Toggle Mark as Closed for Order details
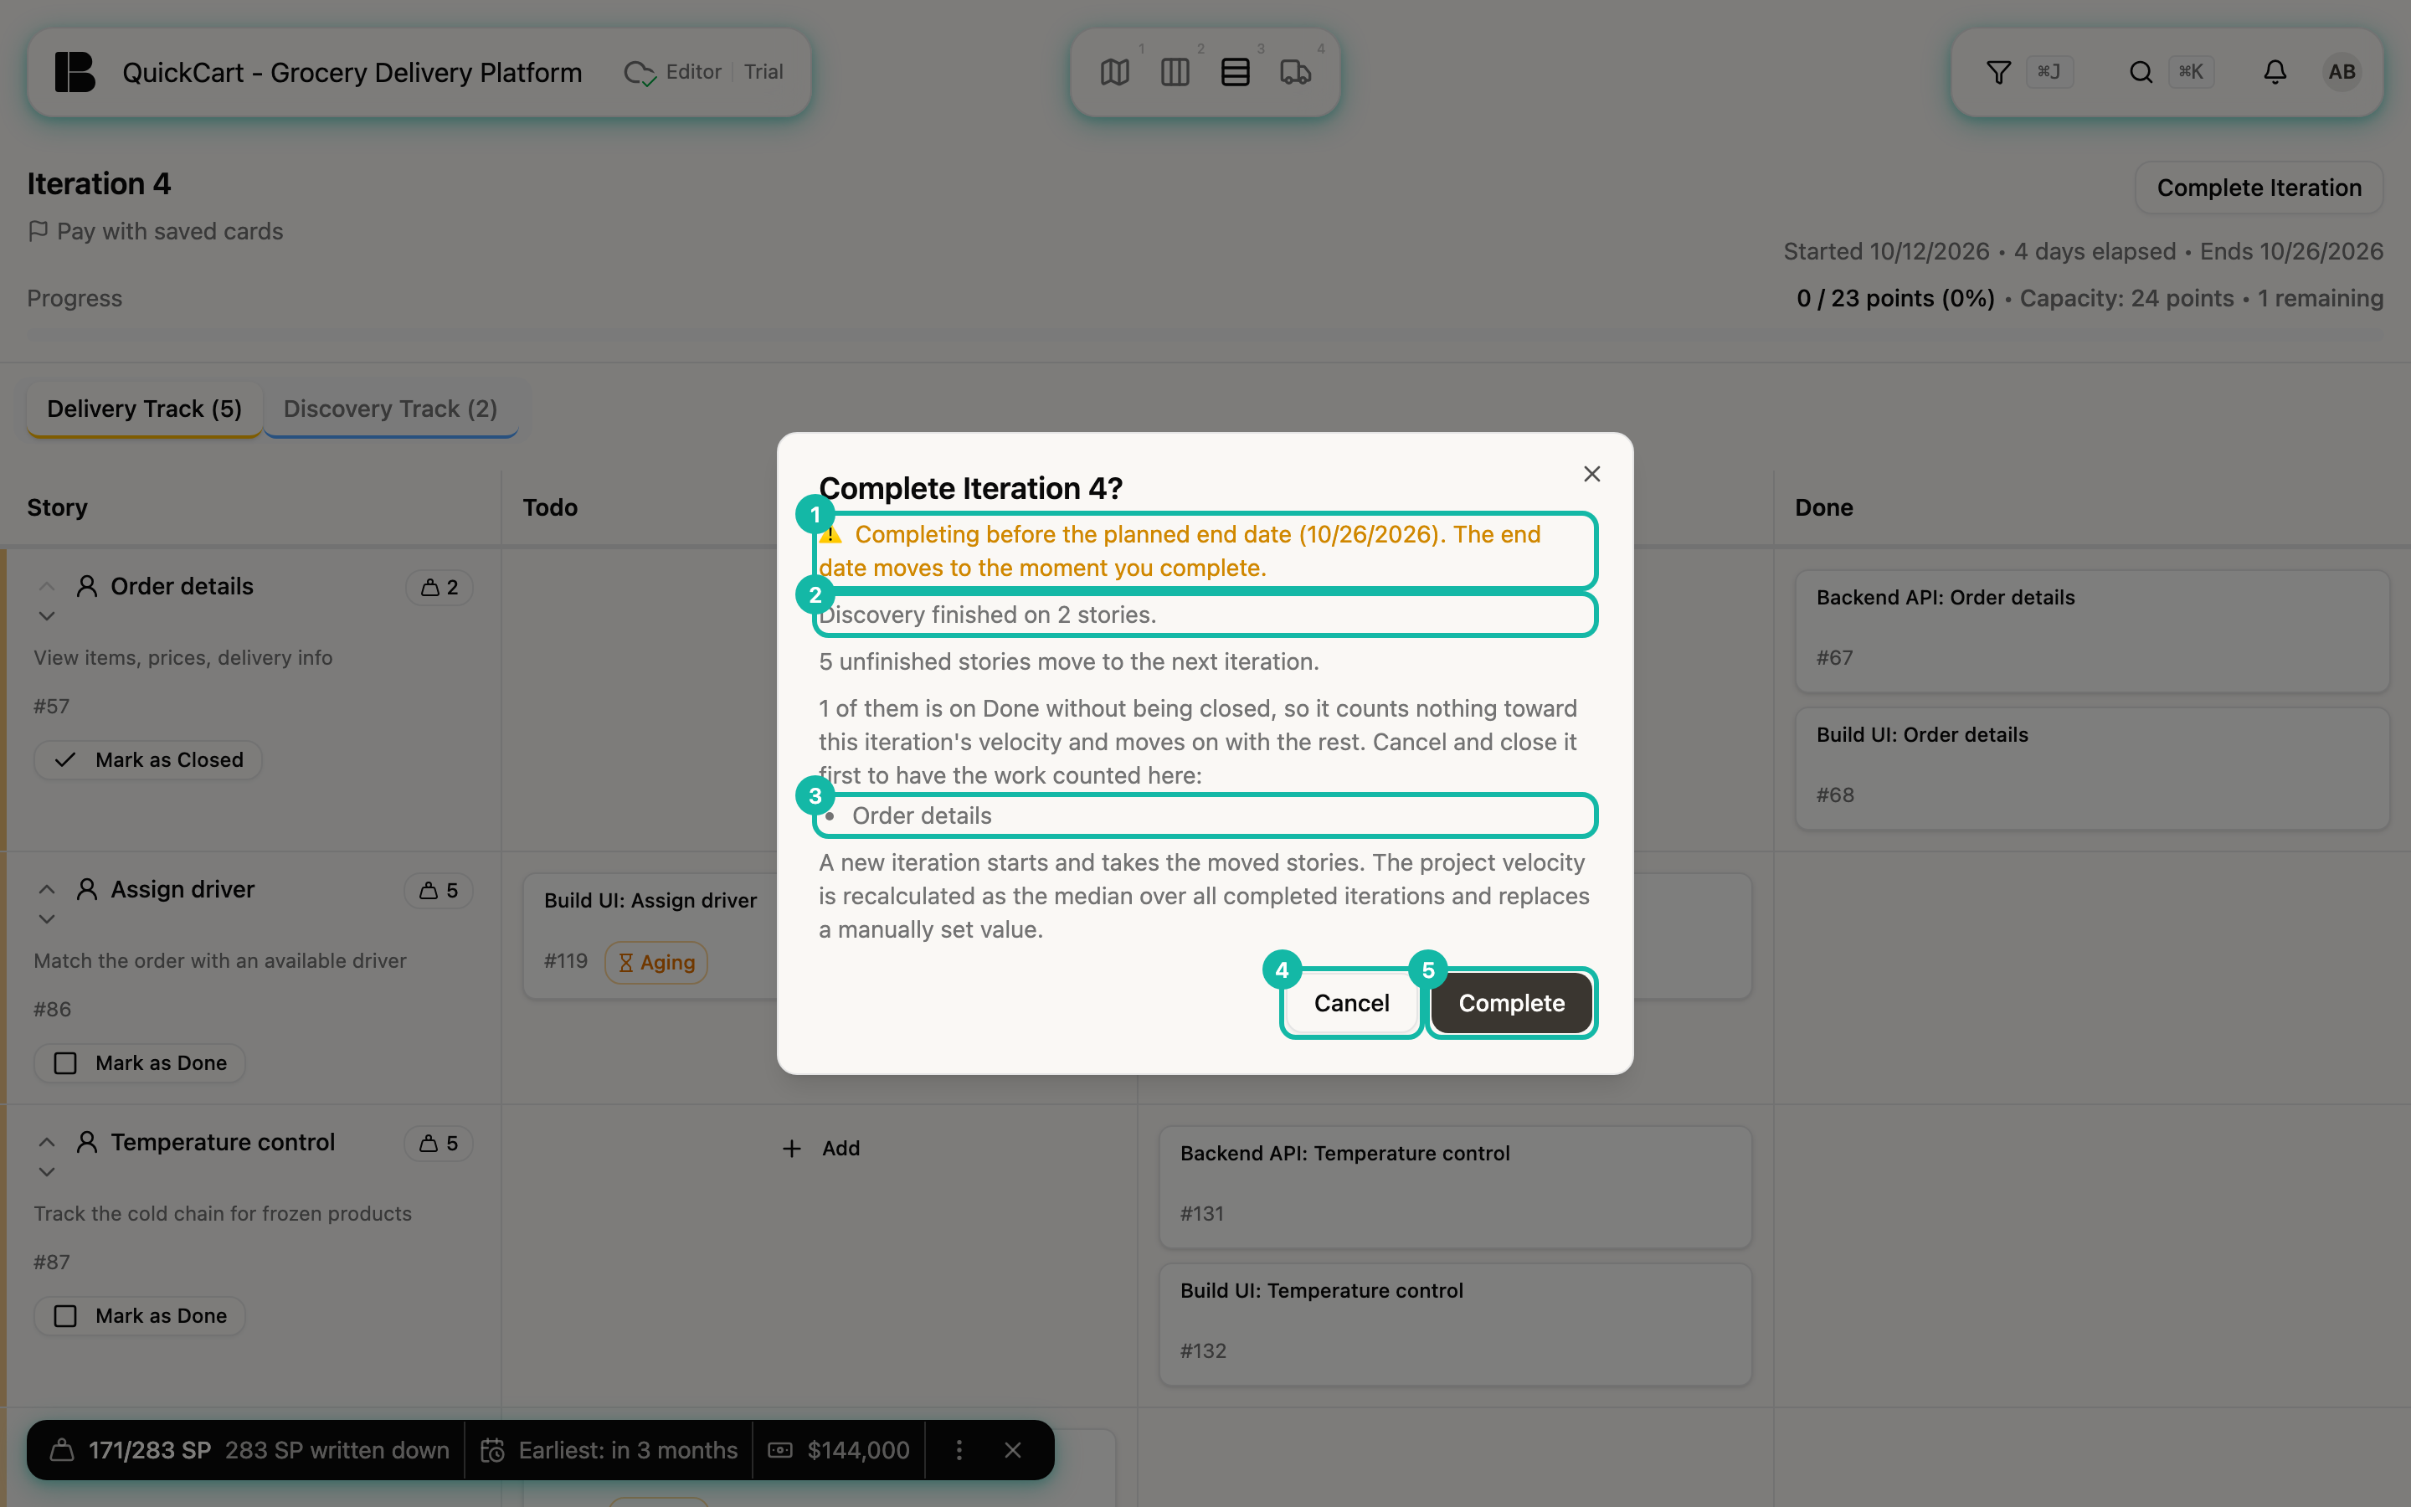The width and height of the screenshot is (2411, 1507). tap(148, 759)
